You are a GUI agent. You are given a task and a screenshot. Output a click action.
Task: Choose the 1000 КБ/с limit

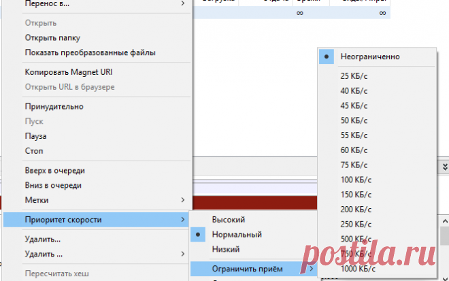point(377,269)
